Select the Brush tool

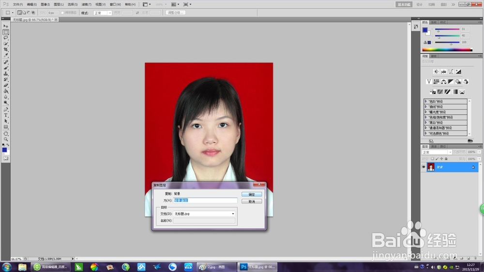tap(6, 68)
